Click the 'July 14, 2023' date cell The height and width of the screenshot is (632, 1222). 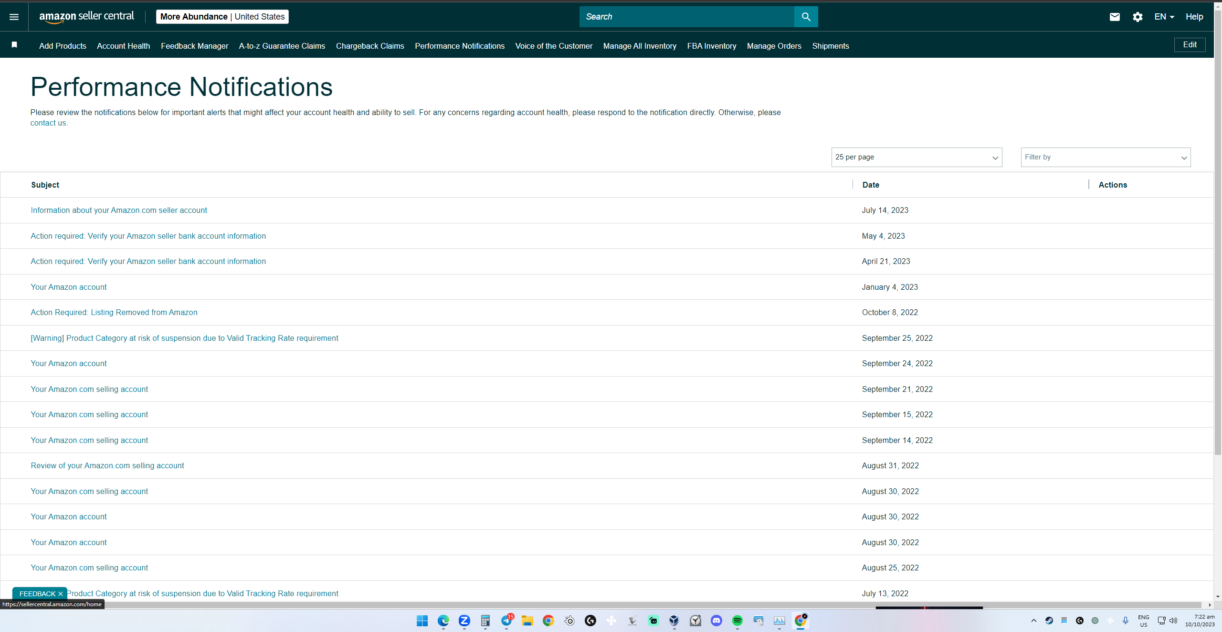[x=885, y=210]
